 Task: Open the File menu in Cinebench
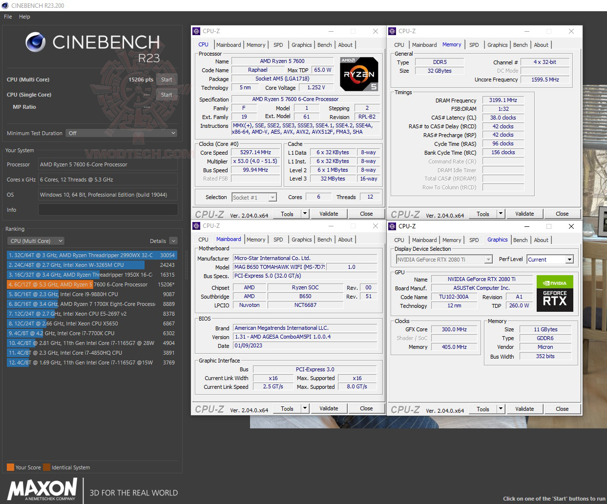8,17
